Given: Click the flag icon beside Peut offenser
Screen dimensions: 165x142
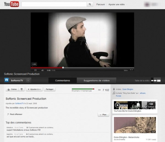Looking at the screenshot, I should 8,114.
